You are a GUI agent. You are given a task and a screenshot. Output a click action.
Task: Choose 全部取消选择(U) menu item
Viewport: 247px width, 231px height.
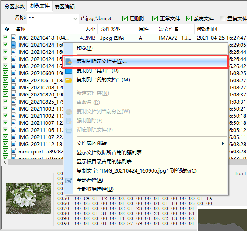tap(146, 189)
